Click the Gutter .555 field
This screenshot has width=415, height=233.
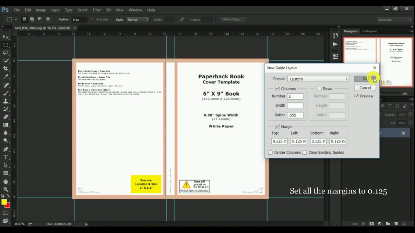pyautogui.click(x=295, y=115)
